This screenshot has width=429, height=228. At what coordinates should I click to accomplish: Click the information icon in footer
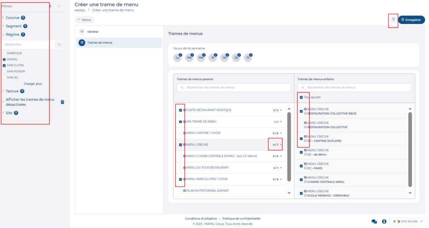(384, 221)
